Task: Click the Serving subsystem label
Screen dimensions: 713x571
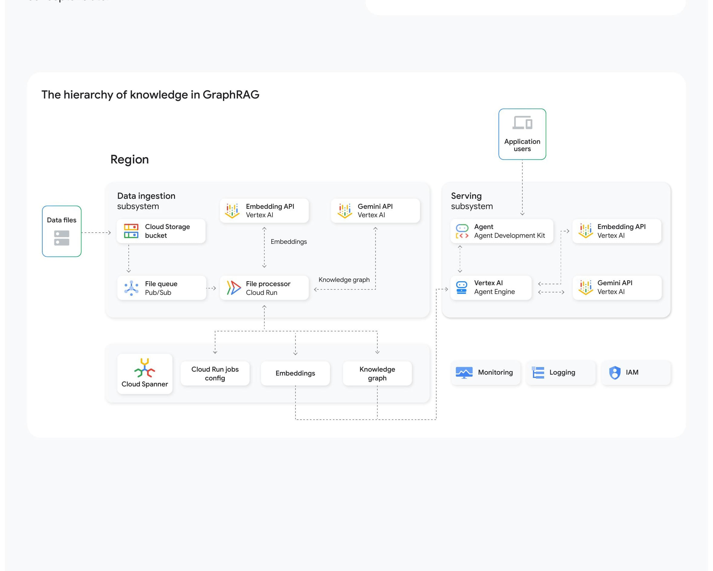Action: (x=472, y=201)
